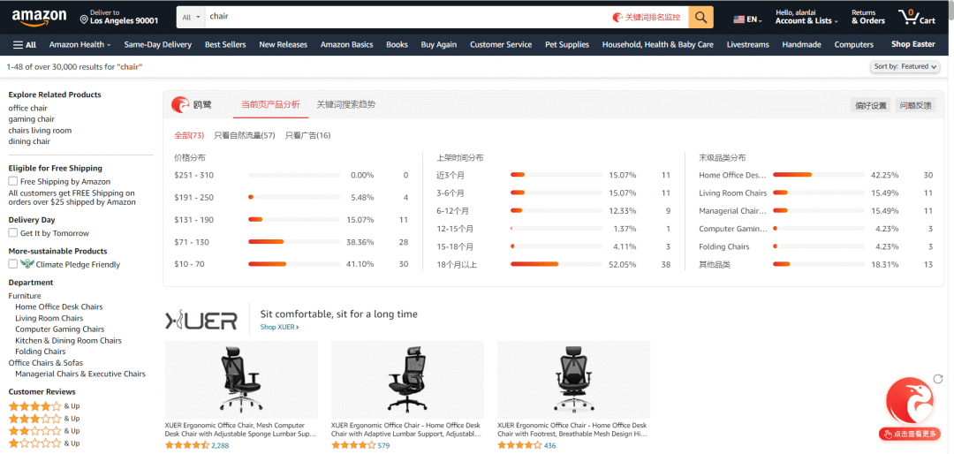954x454 pixels.
Task: Enable Free Shipping by Amazon checkbox
Action: click(13, 181)
